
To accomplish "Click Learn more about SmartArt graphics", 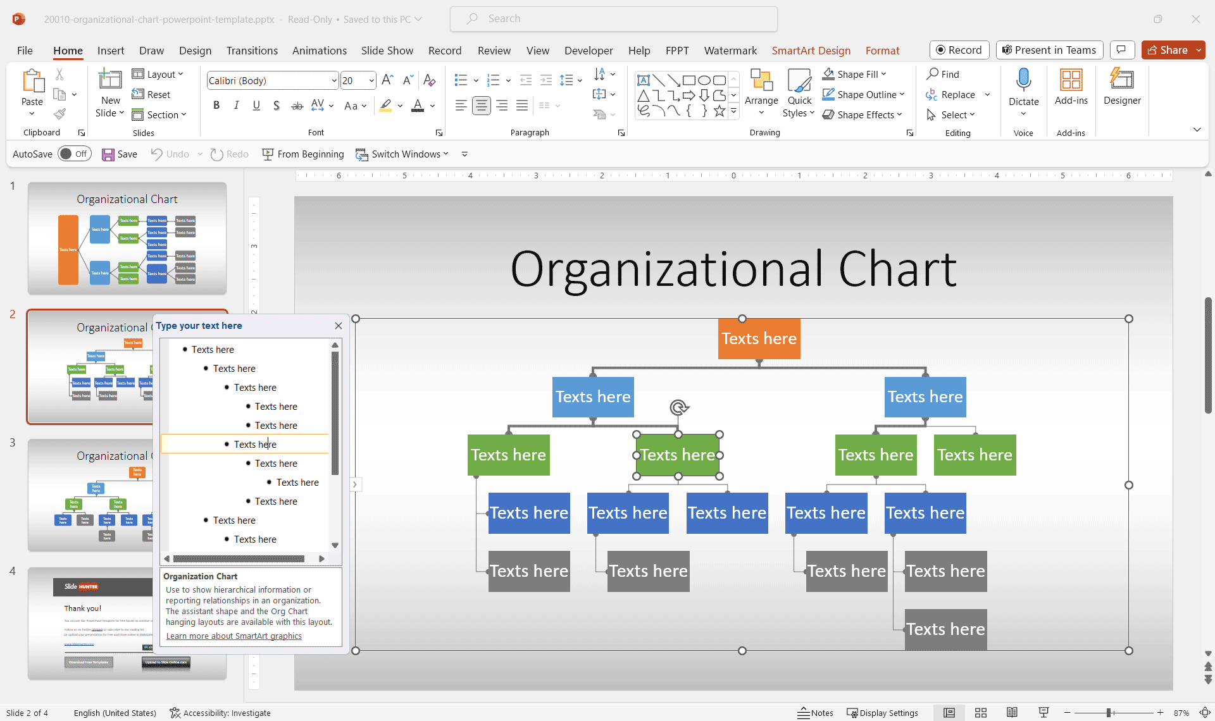I will 233,636.
